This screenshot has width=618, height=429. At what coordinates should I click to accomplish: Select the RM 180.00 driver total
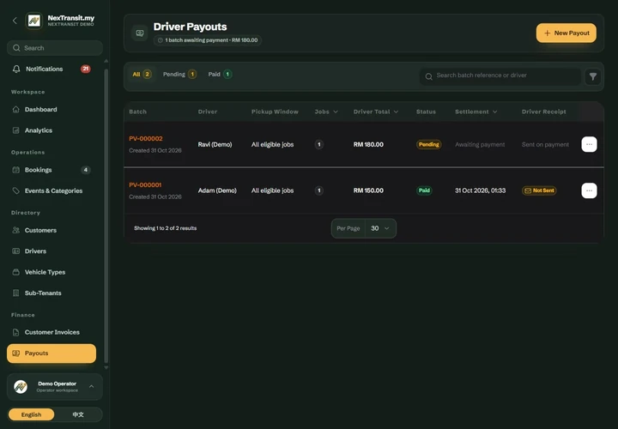[368, 145]
